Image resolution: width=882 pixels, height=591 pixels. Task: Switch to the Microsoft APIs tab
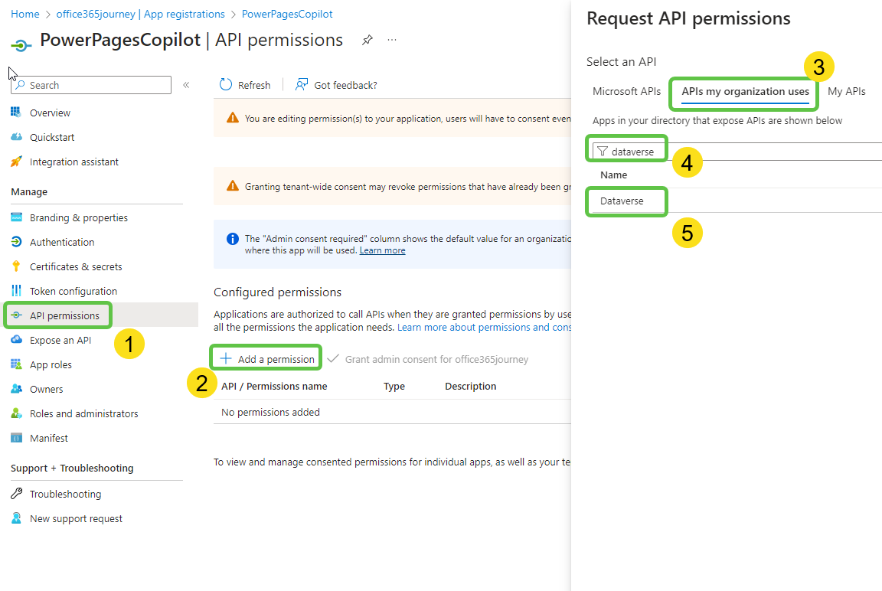click(626, 91)
